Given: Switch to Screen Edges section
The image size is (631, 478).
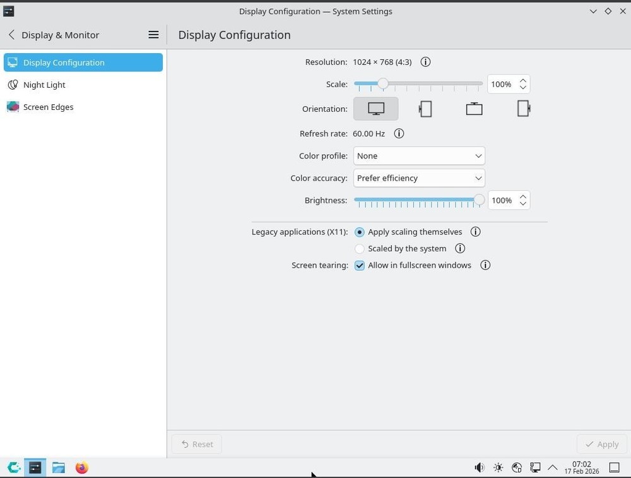Looking at the screenshot, I should (48, 107).
